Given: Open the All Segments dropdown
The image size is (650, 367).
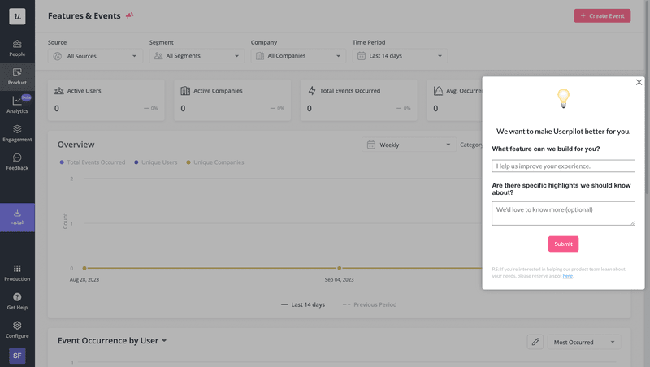Looking at the screenshot, I should coord(197,56).
